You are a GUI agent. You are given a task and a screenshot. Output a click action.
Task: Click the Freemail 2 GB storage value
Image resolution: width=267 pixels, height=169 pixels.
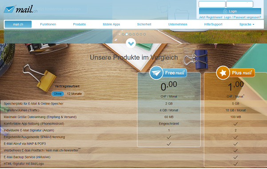169,104
